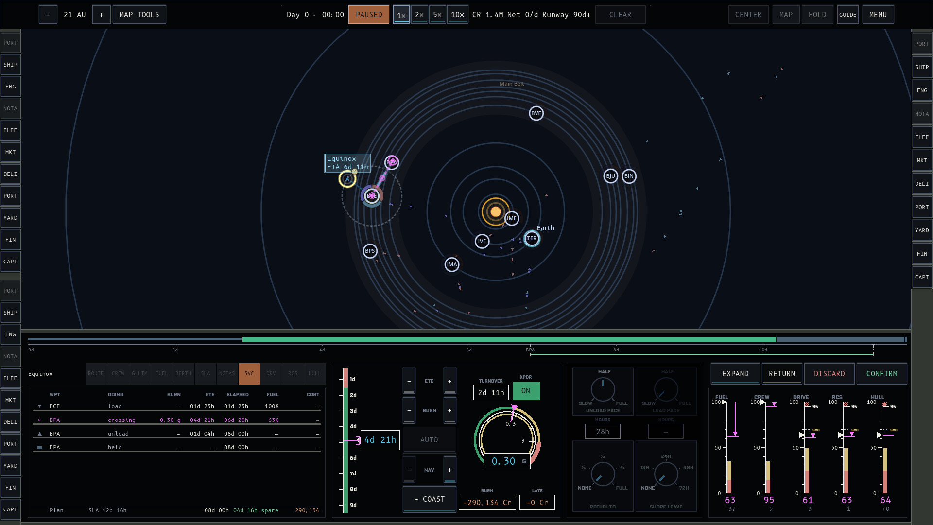
Task: Open the MAP TOOLS menu
Action: pyautogui.click(x=139, y=15)
